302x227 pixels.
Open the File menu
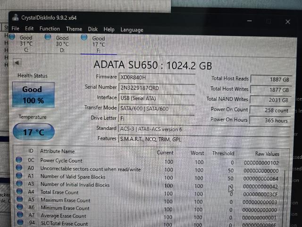[x=15, y=29]
